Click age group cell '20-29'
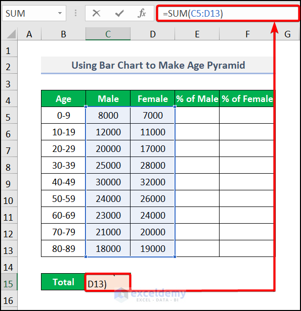Image resolution: width=301 pixels, height=311 pixels. (x=63, y=148)
